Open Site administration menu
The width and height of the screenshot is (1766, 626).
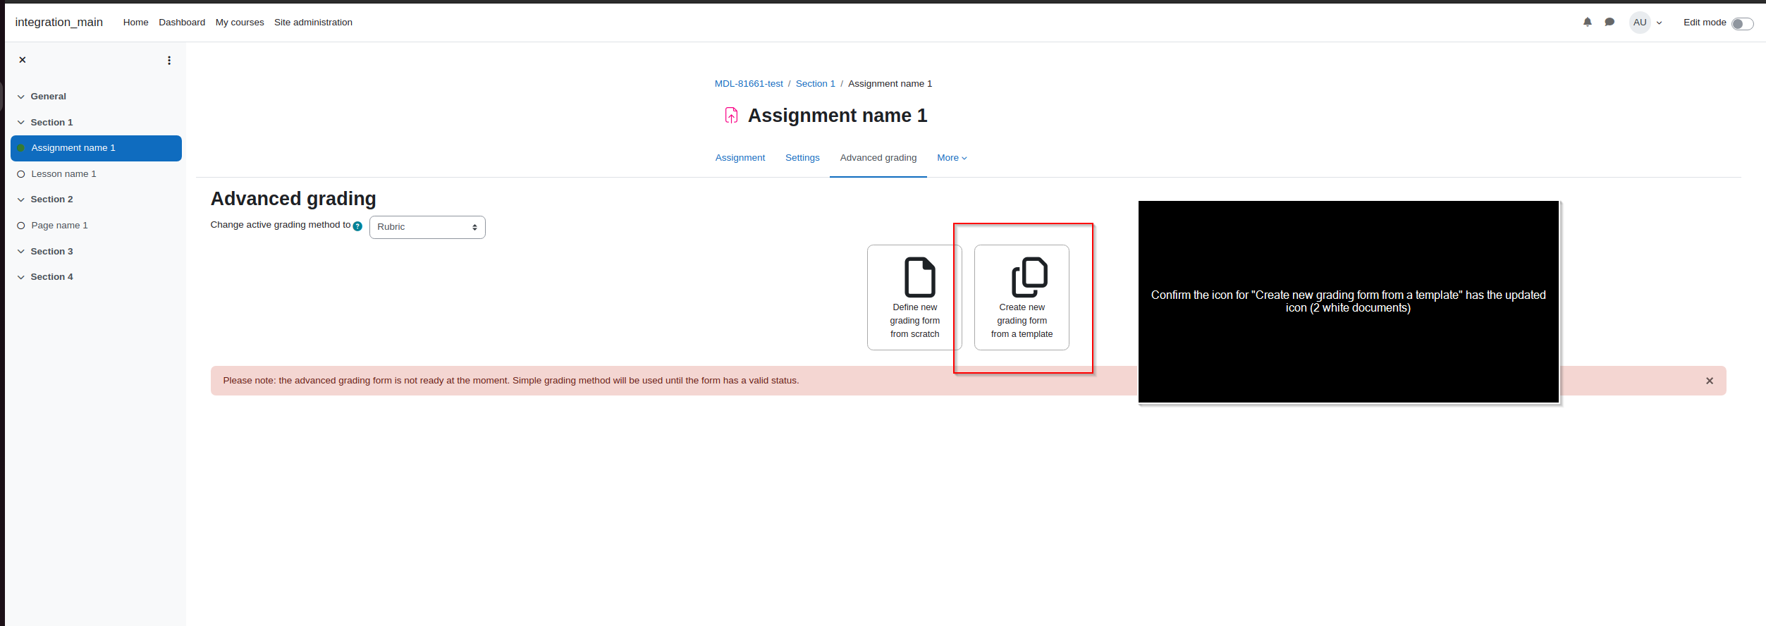point(313,23)
